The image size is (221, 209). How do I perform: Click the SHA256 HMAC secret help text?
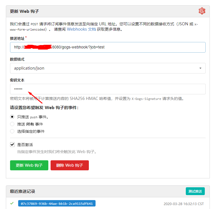point(97,99)
